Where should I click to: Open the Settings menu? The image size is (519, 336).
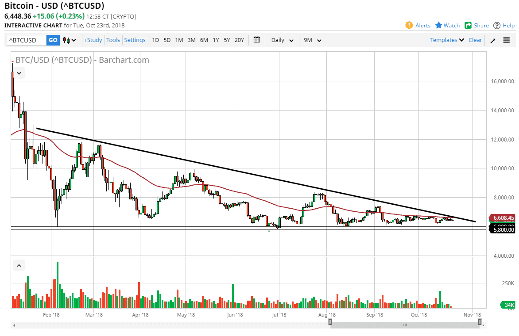[135, 40]
